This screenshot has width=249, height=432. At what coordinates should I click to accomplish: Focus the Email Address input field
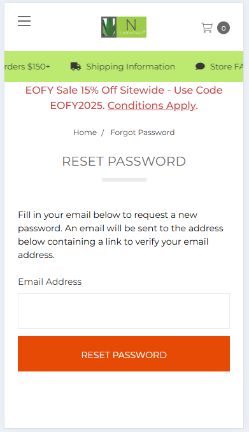(124, 311)
